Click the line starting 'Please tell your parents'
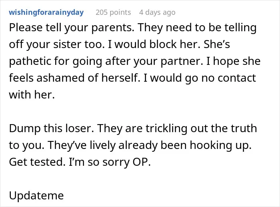The height and width of the screenshot is (207, 280). click(x=133, y=28)
